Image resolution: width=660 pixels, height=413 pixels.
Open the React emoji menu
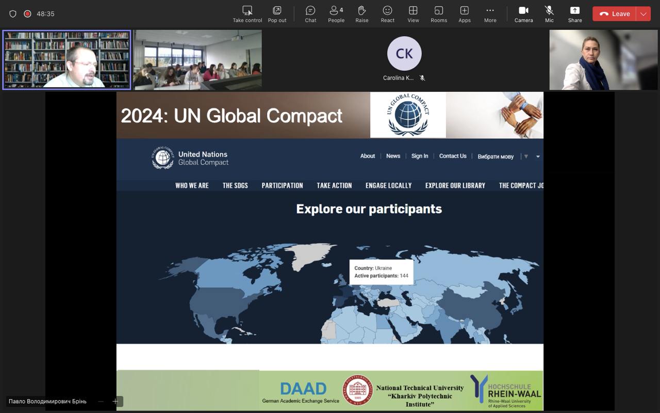(387, 14)
